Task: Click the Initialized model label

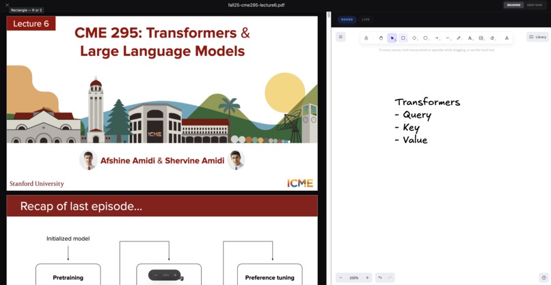Action: pyautogui.click(x=68, y=239)
